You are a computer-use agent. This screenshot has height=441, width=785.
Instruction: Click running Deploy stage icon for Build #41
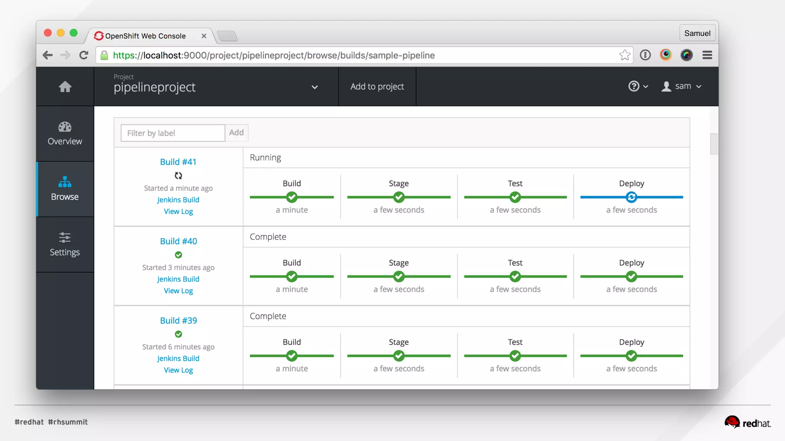tap(631, 197)
